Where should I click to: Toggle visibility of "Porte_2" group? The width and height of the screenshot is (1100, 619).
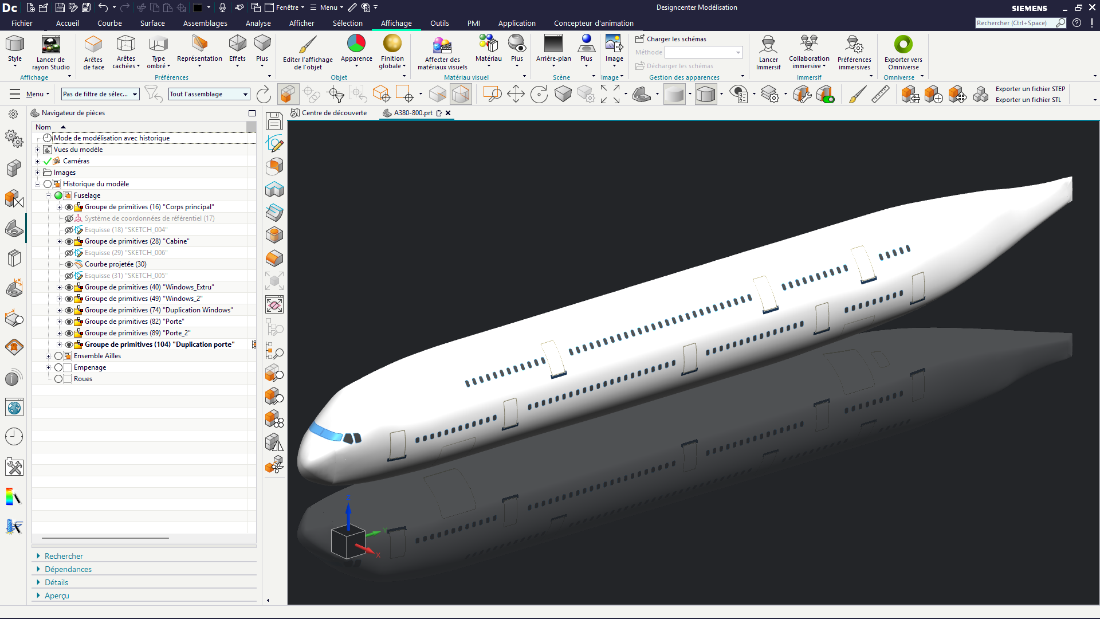click(x=69, y=333)
